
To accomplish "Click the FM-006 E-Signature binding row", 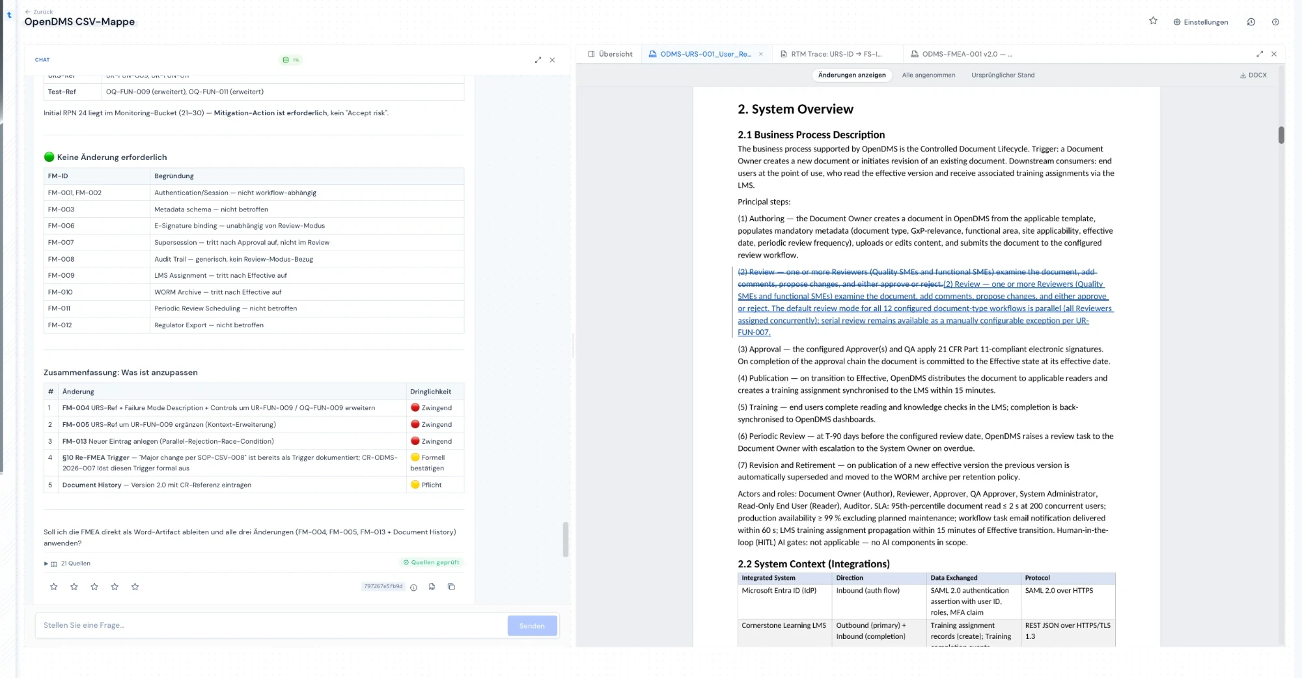I will click(x=254, y=226).
